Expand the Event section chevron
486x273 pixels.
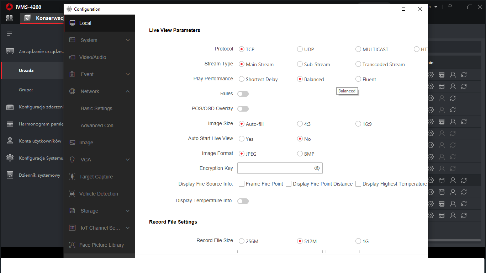pos(128,74)
